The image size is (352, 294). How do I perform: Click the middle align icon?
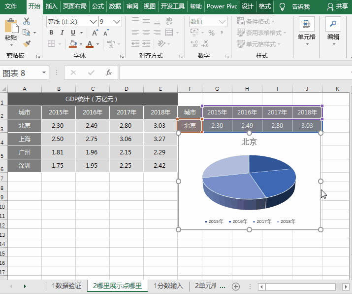pyautogui.click(x=146, y=21)
